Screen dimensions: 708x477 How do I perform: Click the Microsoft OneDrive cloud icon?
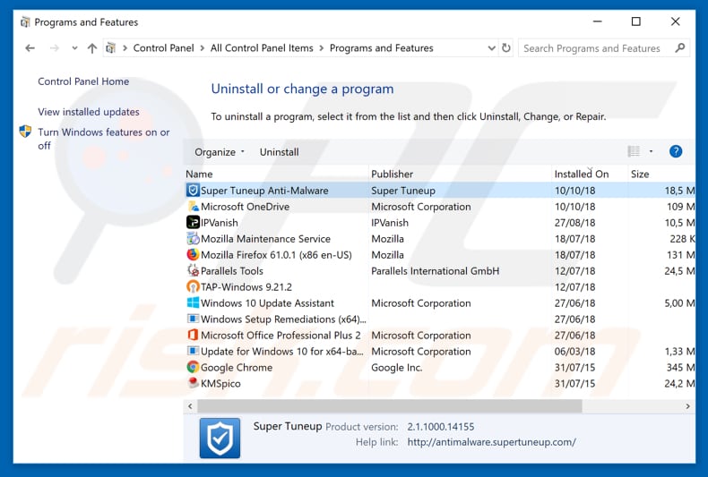point(193,207)
